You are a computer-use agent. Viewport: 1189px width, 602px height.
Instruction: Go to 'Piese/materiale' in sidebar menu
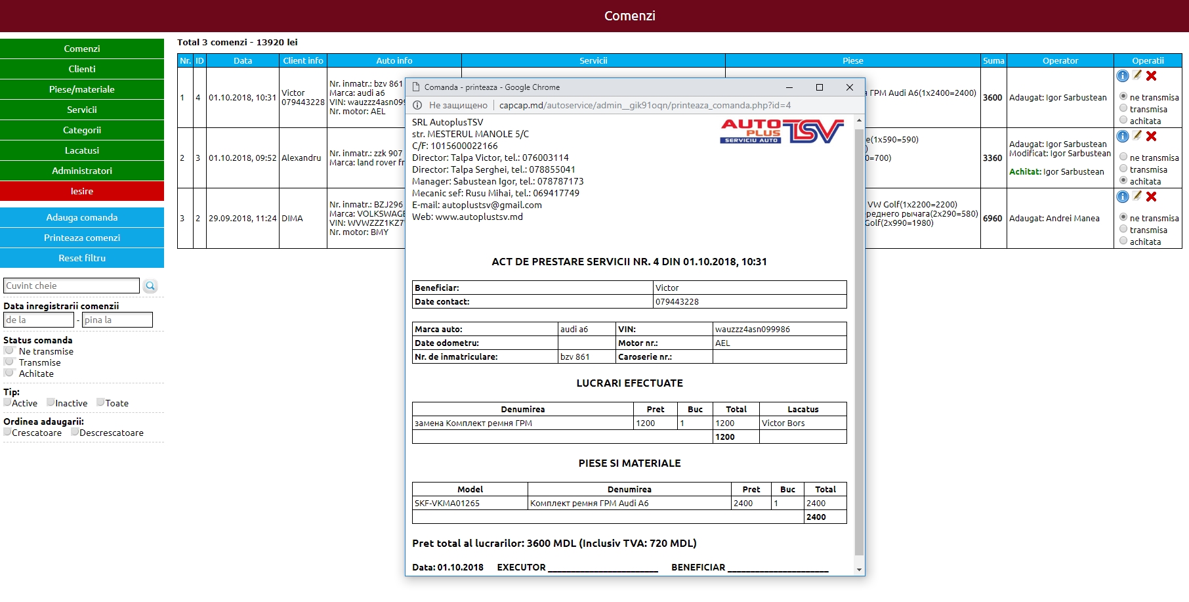pyautogui.click(x=82, y=89)
